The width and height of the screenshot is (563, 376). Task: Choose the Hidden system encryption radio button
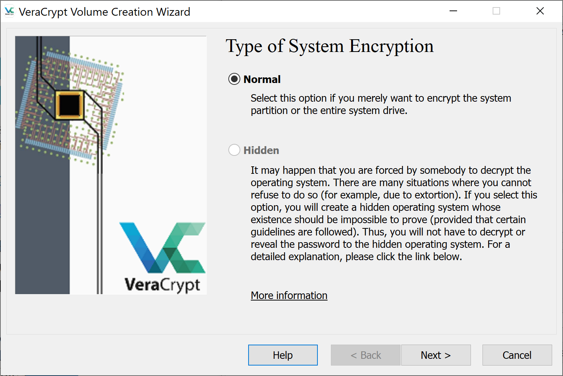pyautogui.click(x=234, y=150)
